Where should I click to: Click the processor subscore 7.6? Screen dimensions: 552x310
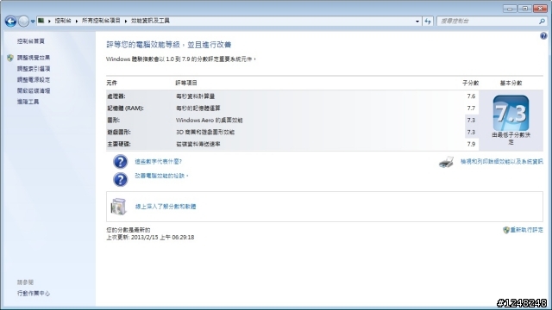pyautogui.click(x=471, y=96)
